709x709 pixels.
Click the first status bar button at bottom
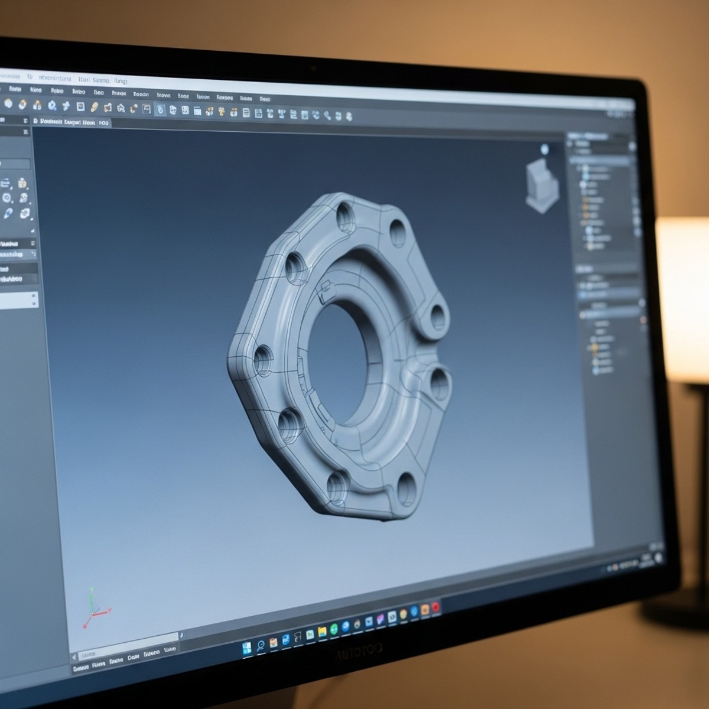80,669
